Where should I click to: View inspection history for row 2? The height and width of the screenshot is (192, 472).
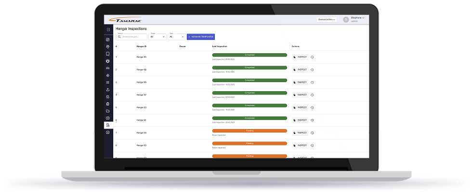point(312,70)
